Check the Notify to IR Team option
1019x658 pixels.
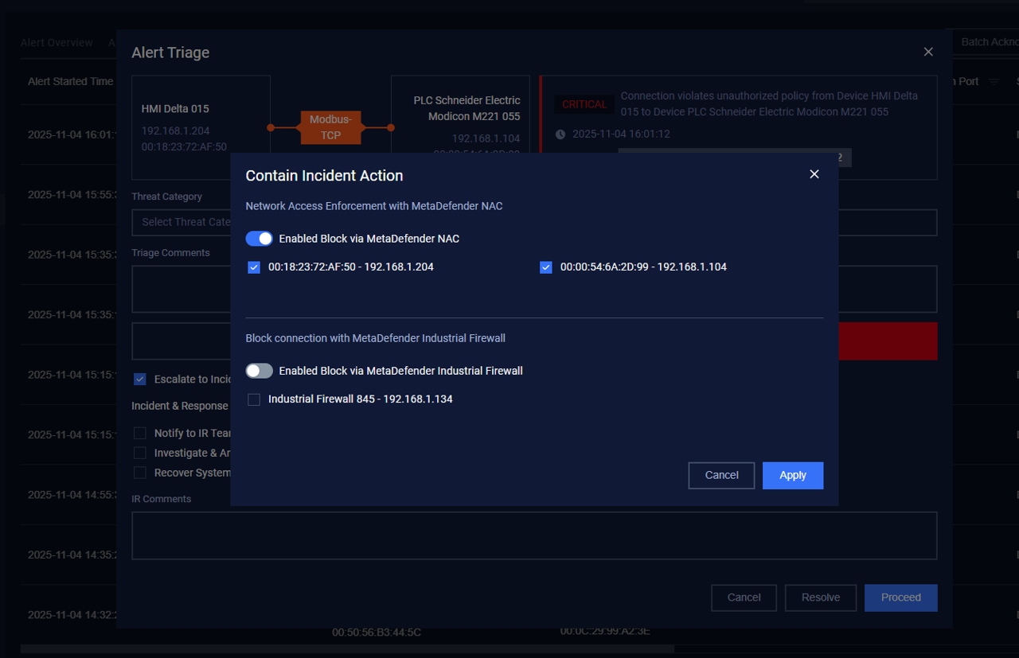(x=140, y=433)
